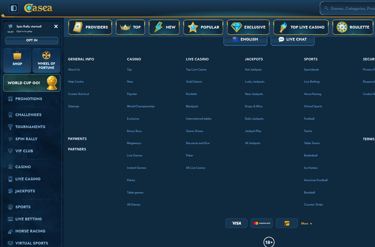
Task: Select the Providers category card icon
Action: pos(78,27)
